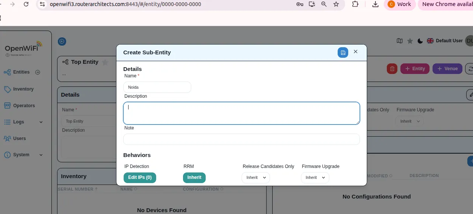473x214 pixels.
Task: Sort inventory by Configuration column
Action: click(203, 189)
